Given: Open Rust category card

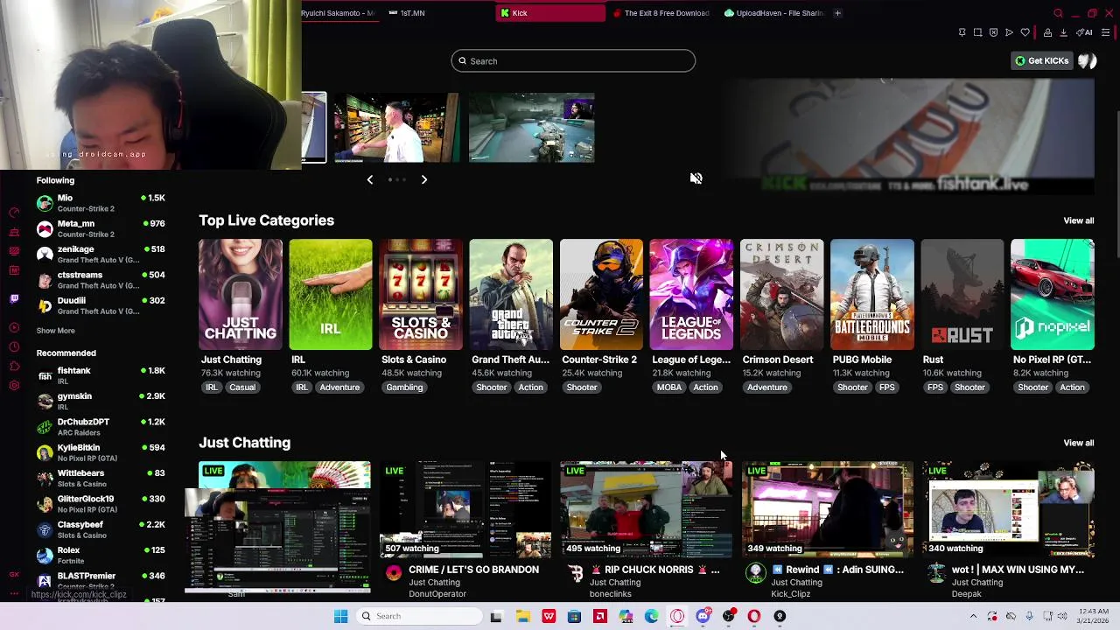Looking at the screenshot, I should point(962,295).
